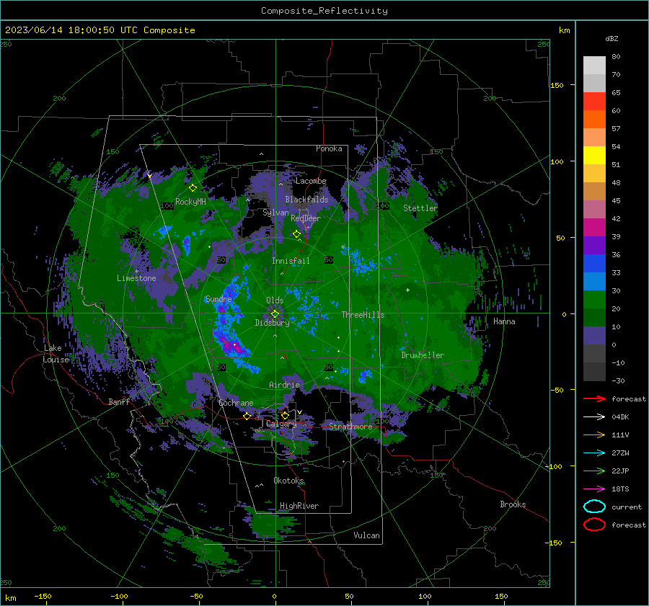Select the red 'forecast' ellipse legend icon
The width and height of the screenshot is (649, 606).
tap(594, 525)
